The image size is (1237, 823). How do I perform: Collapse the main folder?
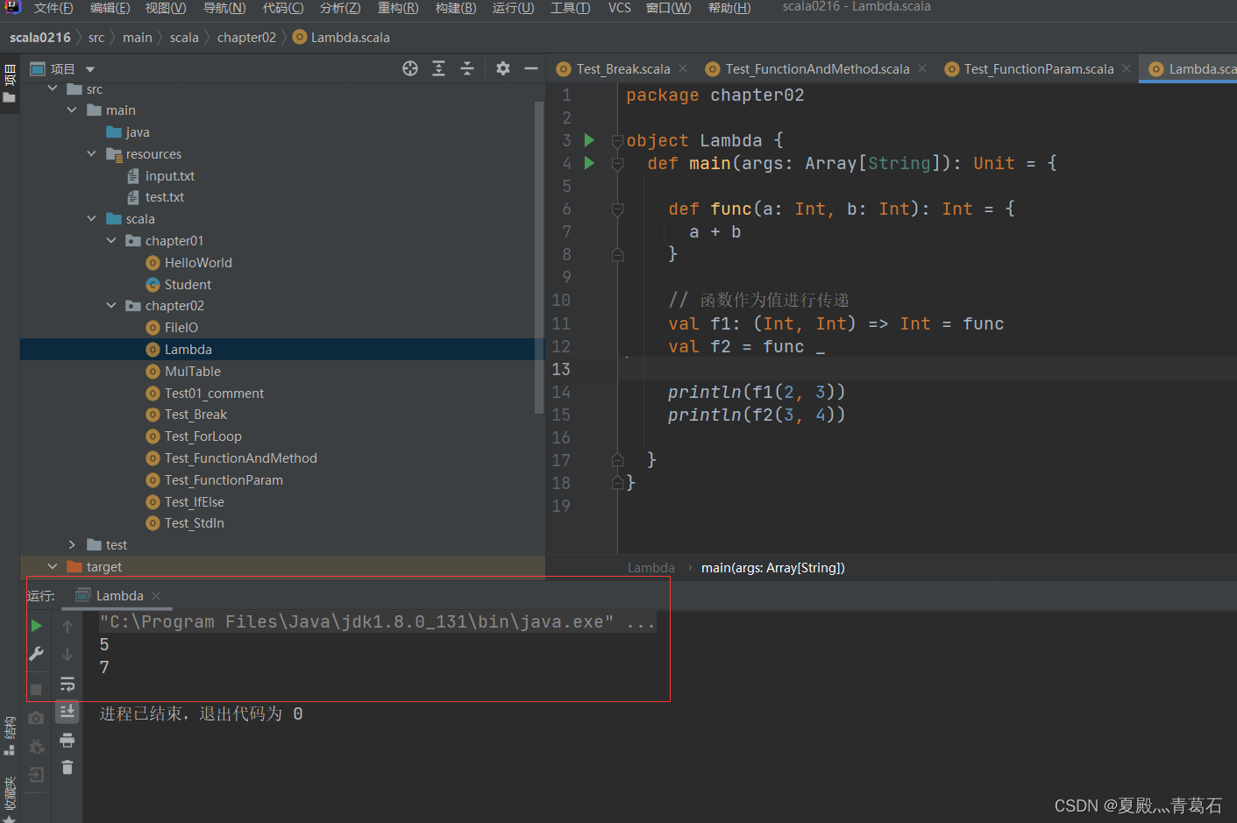click(x=72, y=110)
